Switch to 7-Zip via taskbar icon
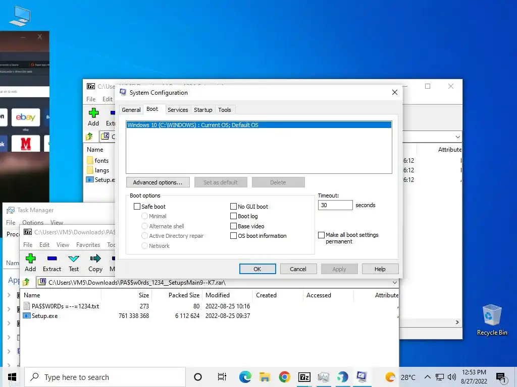Image resolution: width=517 pixels, height=387 pixels. click(x=304, y=377)
